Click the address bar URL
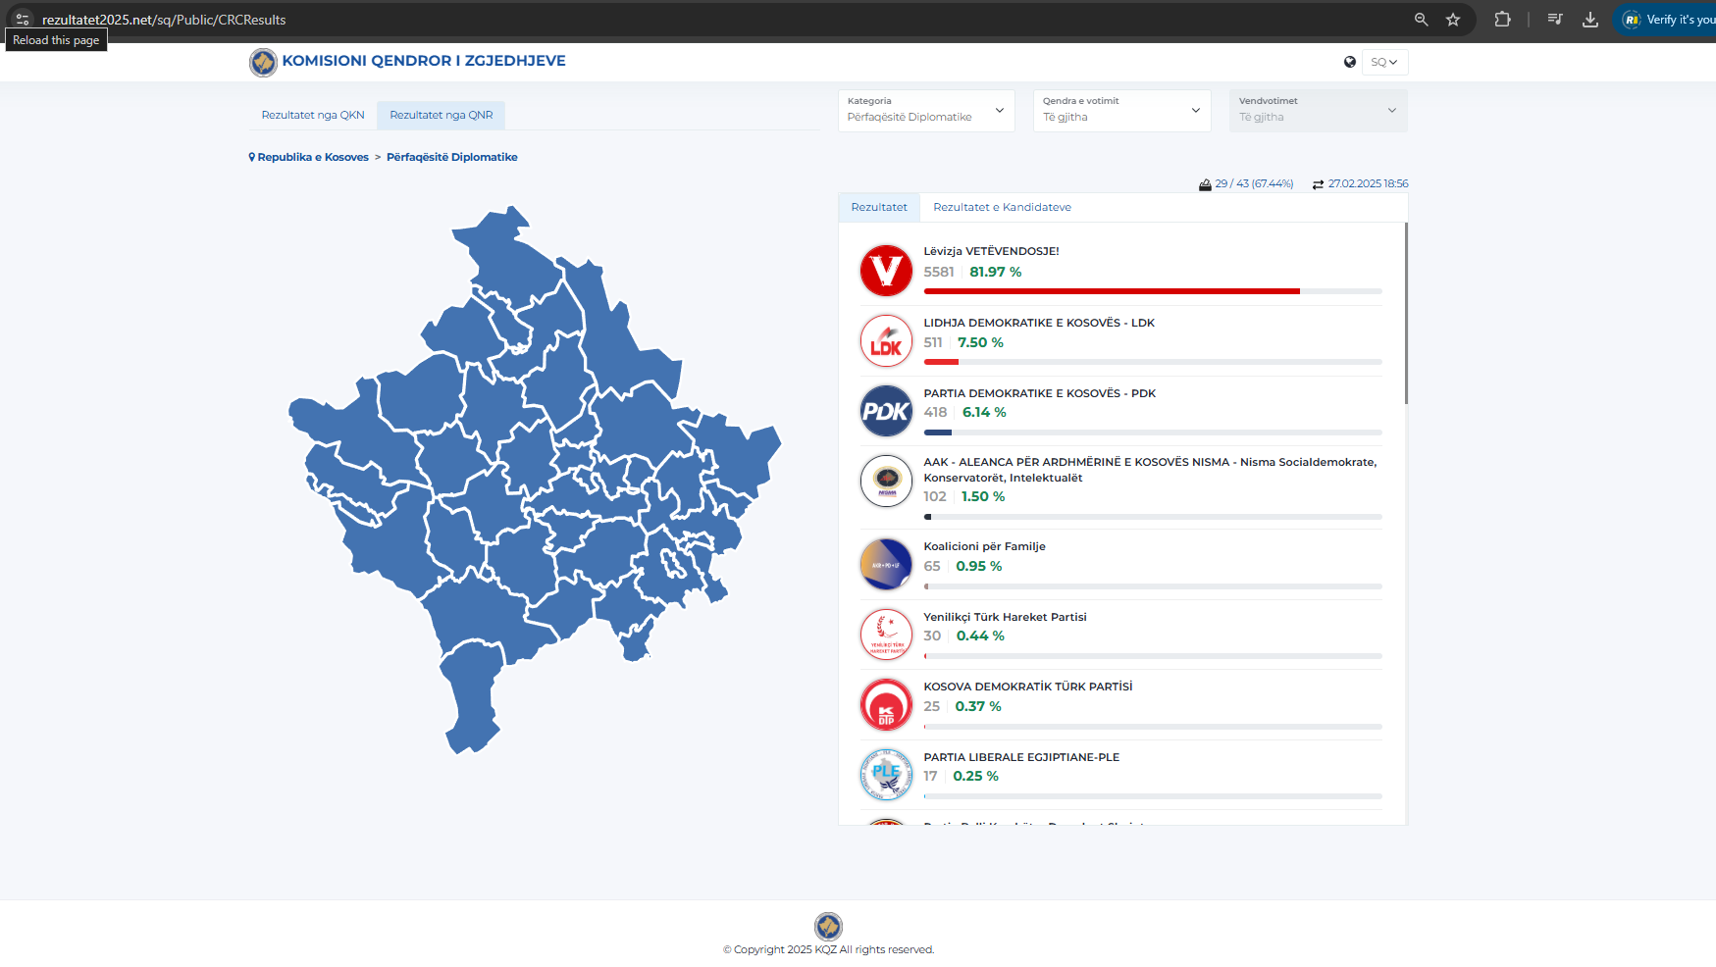The height and width of the screenshot is (967, 1716). point(164,20)
